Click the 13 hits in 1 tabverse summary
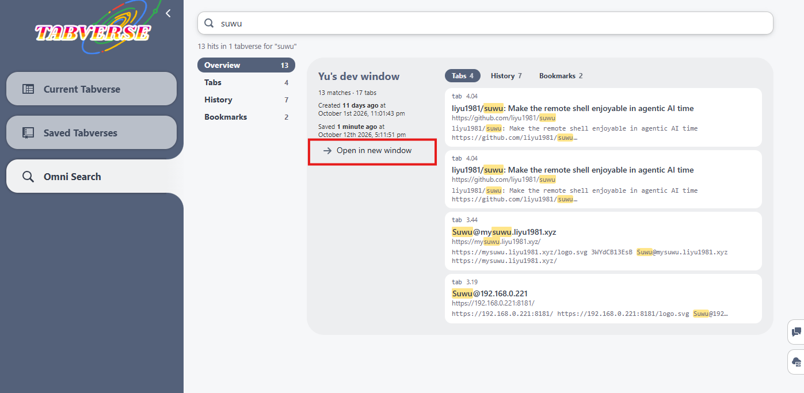This screenshot has width=804, height=393. pyautogui.click(x=247, y=47)
